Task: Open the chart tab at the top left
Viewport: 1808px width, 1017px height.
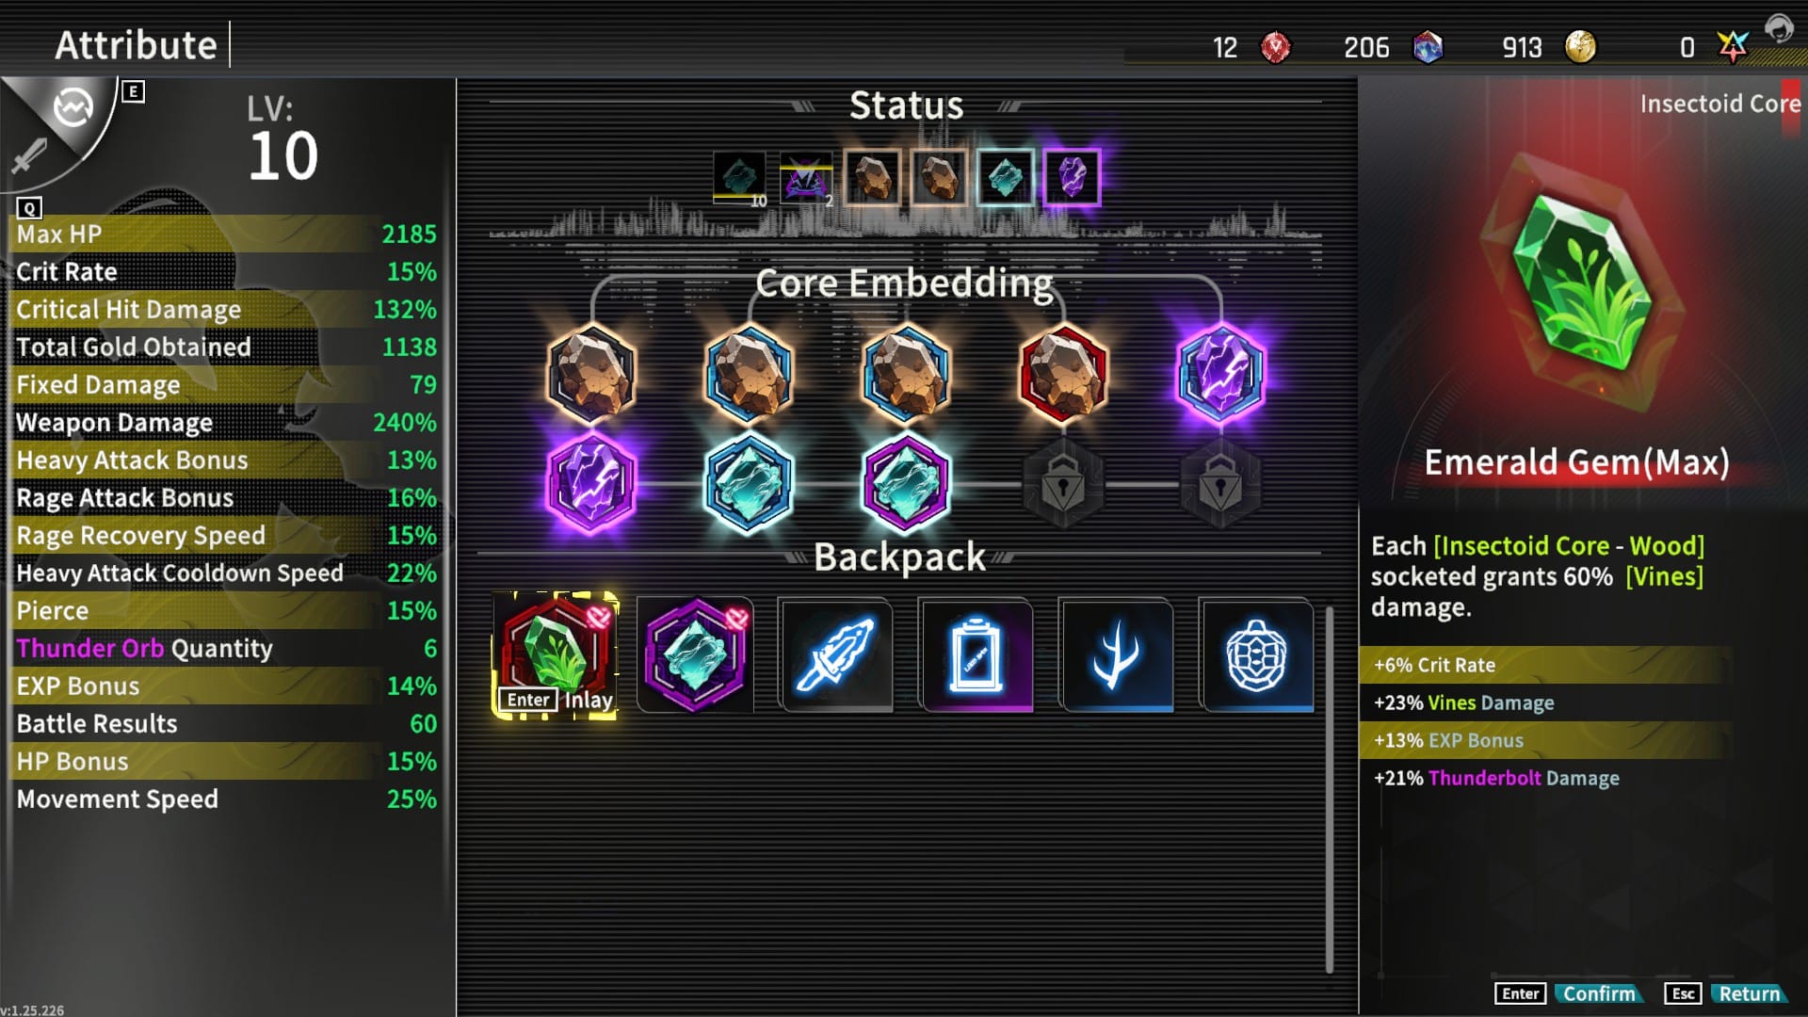Action: pyautogui.click(x=73, y=107)
